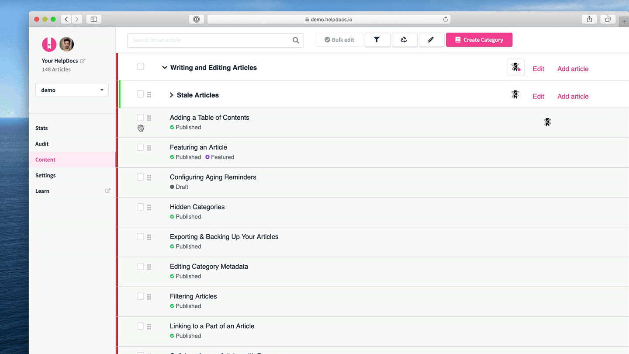This screenshot has width=629, height=354.
Task: Check Exporting & Backing Up Your Articles checkbox
Action: tap(140, 236)
